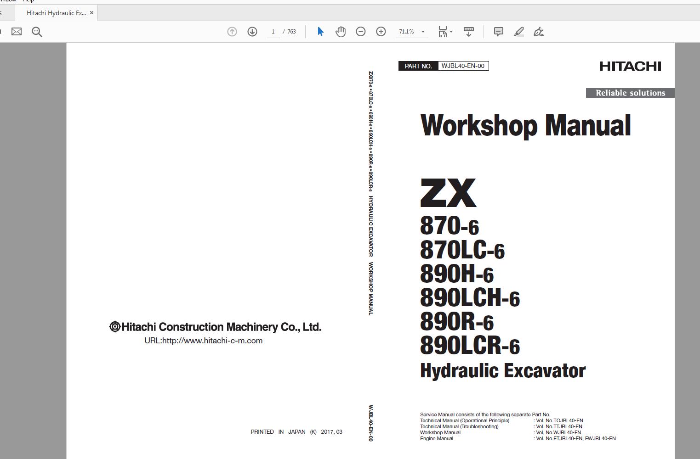700x459 pixels.
Task: Click the fit page width icon
Action: (x=443, y=32)
